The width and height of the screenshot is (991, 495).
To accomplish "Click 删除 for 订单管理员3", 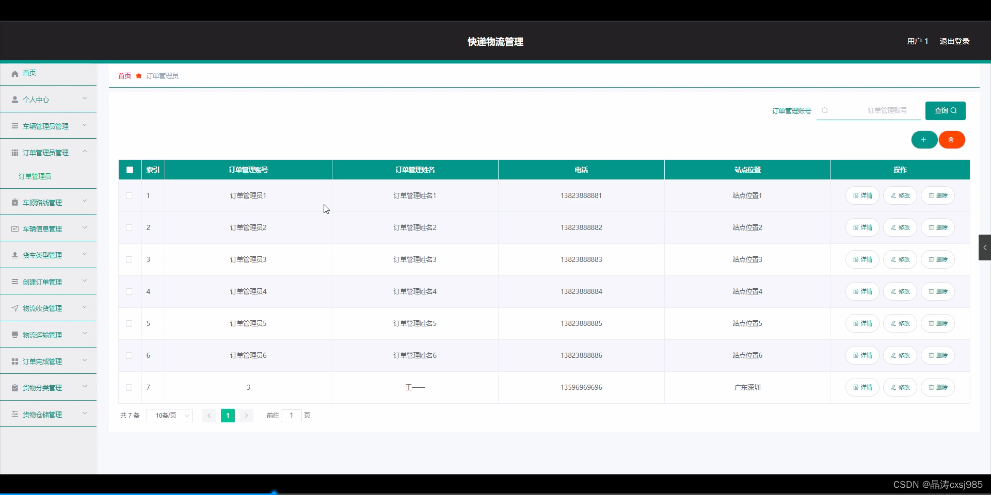I will coord(937,259).
